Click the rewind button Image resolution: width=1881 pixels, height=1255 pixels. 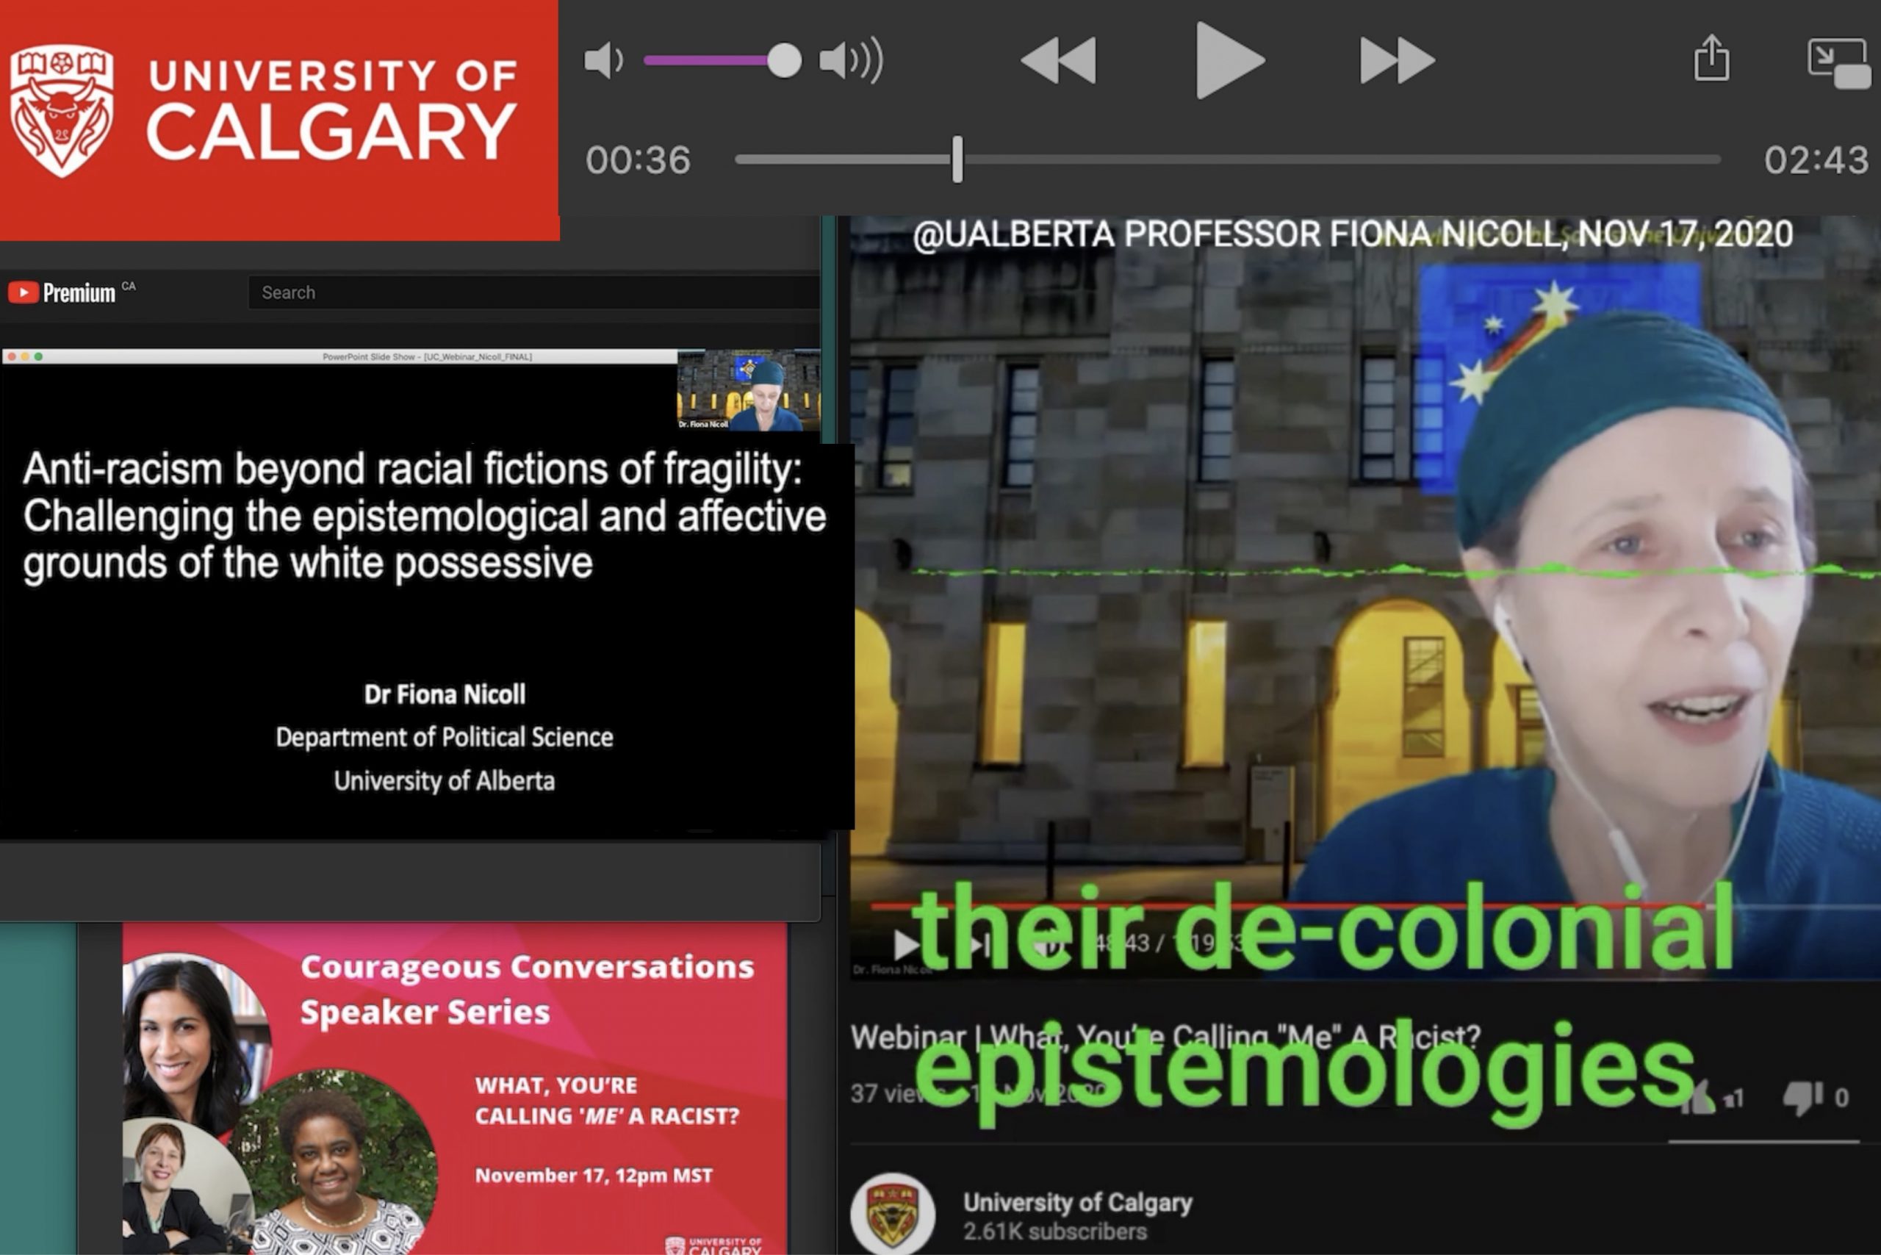(x=1059, y=61)
